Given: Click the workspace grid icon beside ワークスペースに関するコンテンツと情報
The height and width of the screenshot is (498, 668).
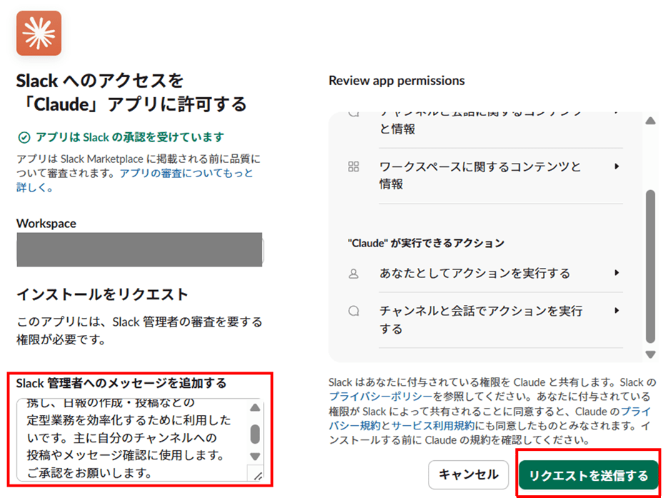Looking at the screenshot, I should coord(354,166).
